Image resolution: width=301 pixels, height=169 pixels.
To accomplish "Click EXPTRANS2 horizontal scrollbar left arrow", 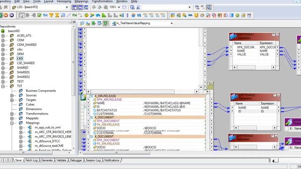I will pos(236,128).
